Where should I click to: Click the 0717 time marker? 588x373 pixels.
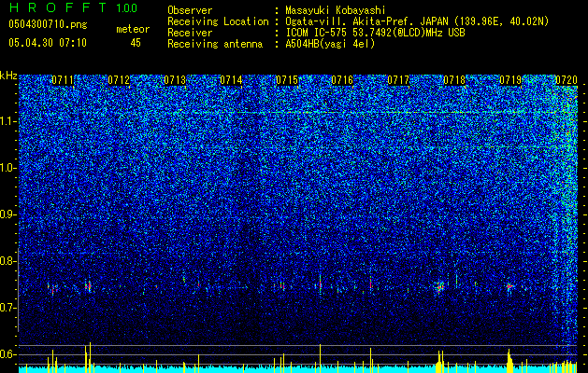[x=398, y=80]
